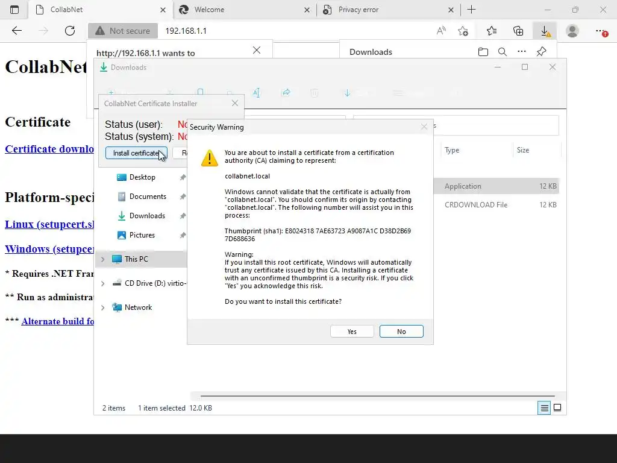Click the Not secure site indicator

[x=123, y=31]
